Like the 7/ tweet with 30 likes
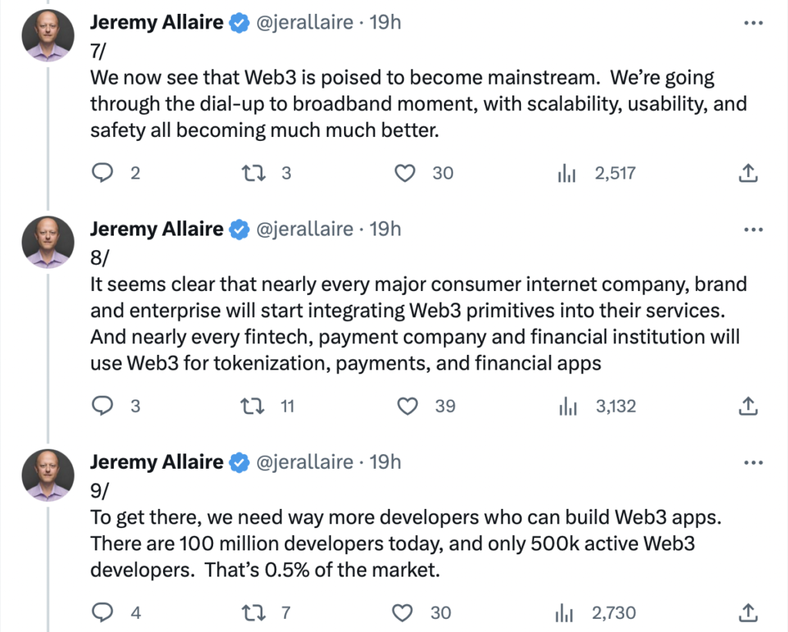Image resolution: width=788 pixels, height=632 pixels. pyautogui.click(x=405, y=173)
